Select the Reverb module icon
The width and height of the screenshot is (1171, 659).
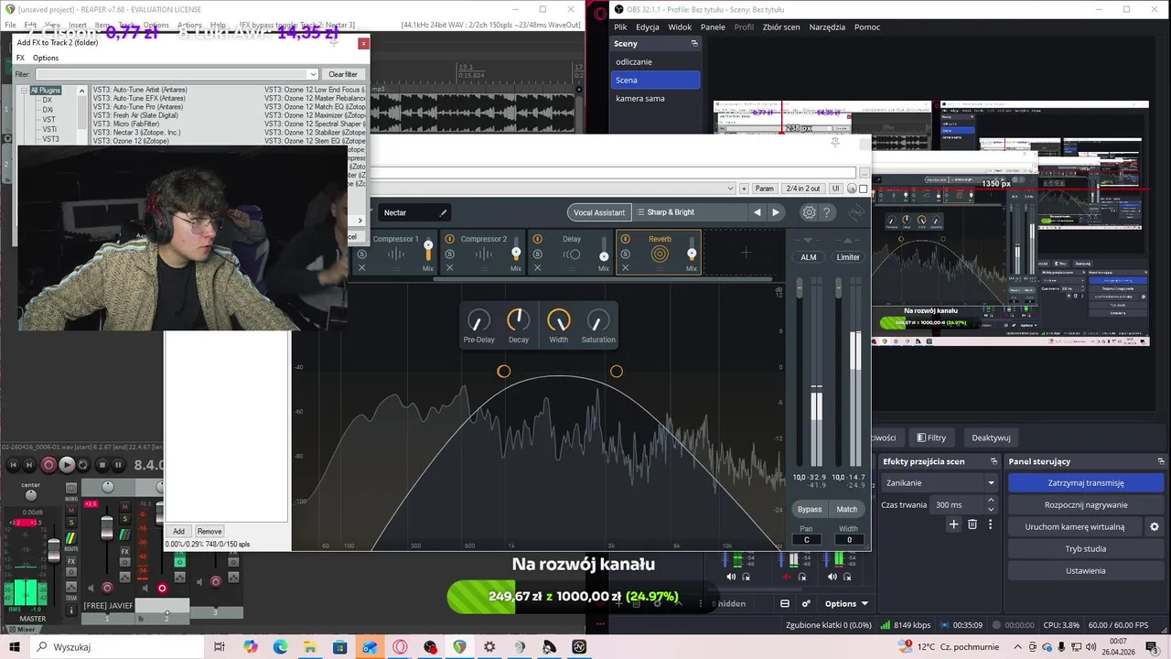(660, 254)
